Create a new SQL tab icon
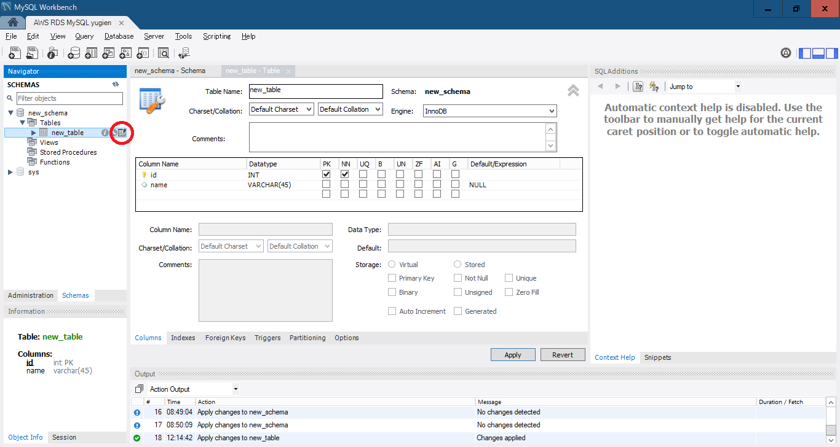The height and width of the screenshot is (447, 840). 15,53
